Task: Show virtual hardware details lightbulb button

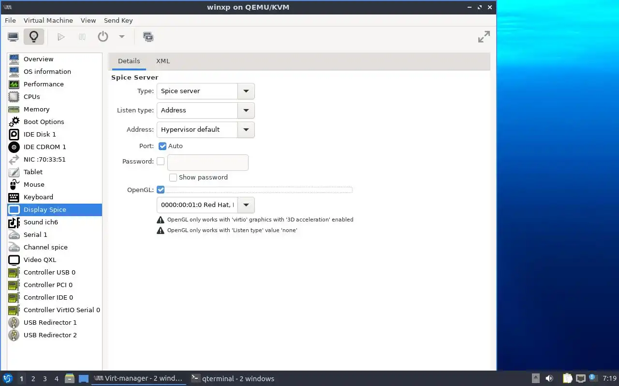Action: click(x=33, y=37)
